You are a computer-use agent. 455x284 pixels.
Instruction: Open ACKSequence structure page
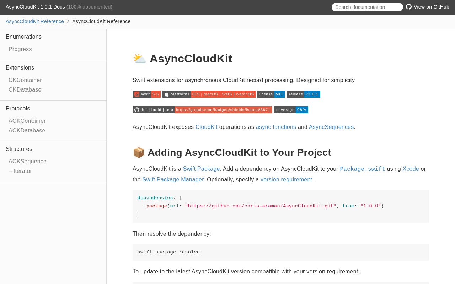pyautogui.click(x=27, y=162)
